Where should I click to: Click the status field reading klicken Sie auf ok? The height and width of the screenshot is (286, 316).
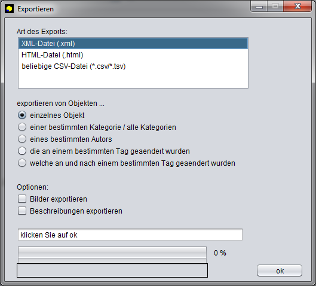tap(130, 235)
